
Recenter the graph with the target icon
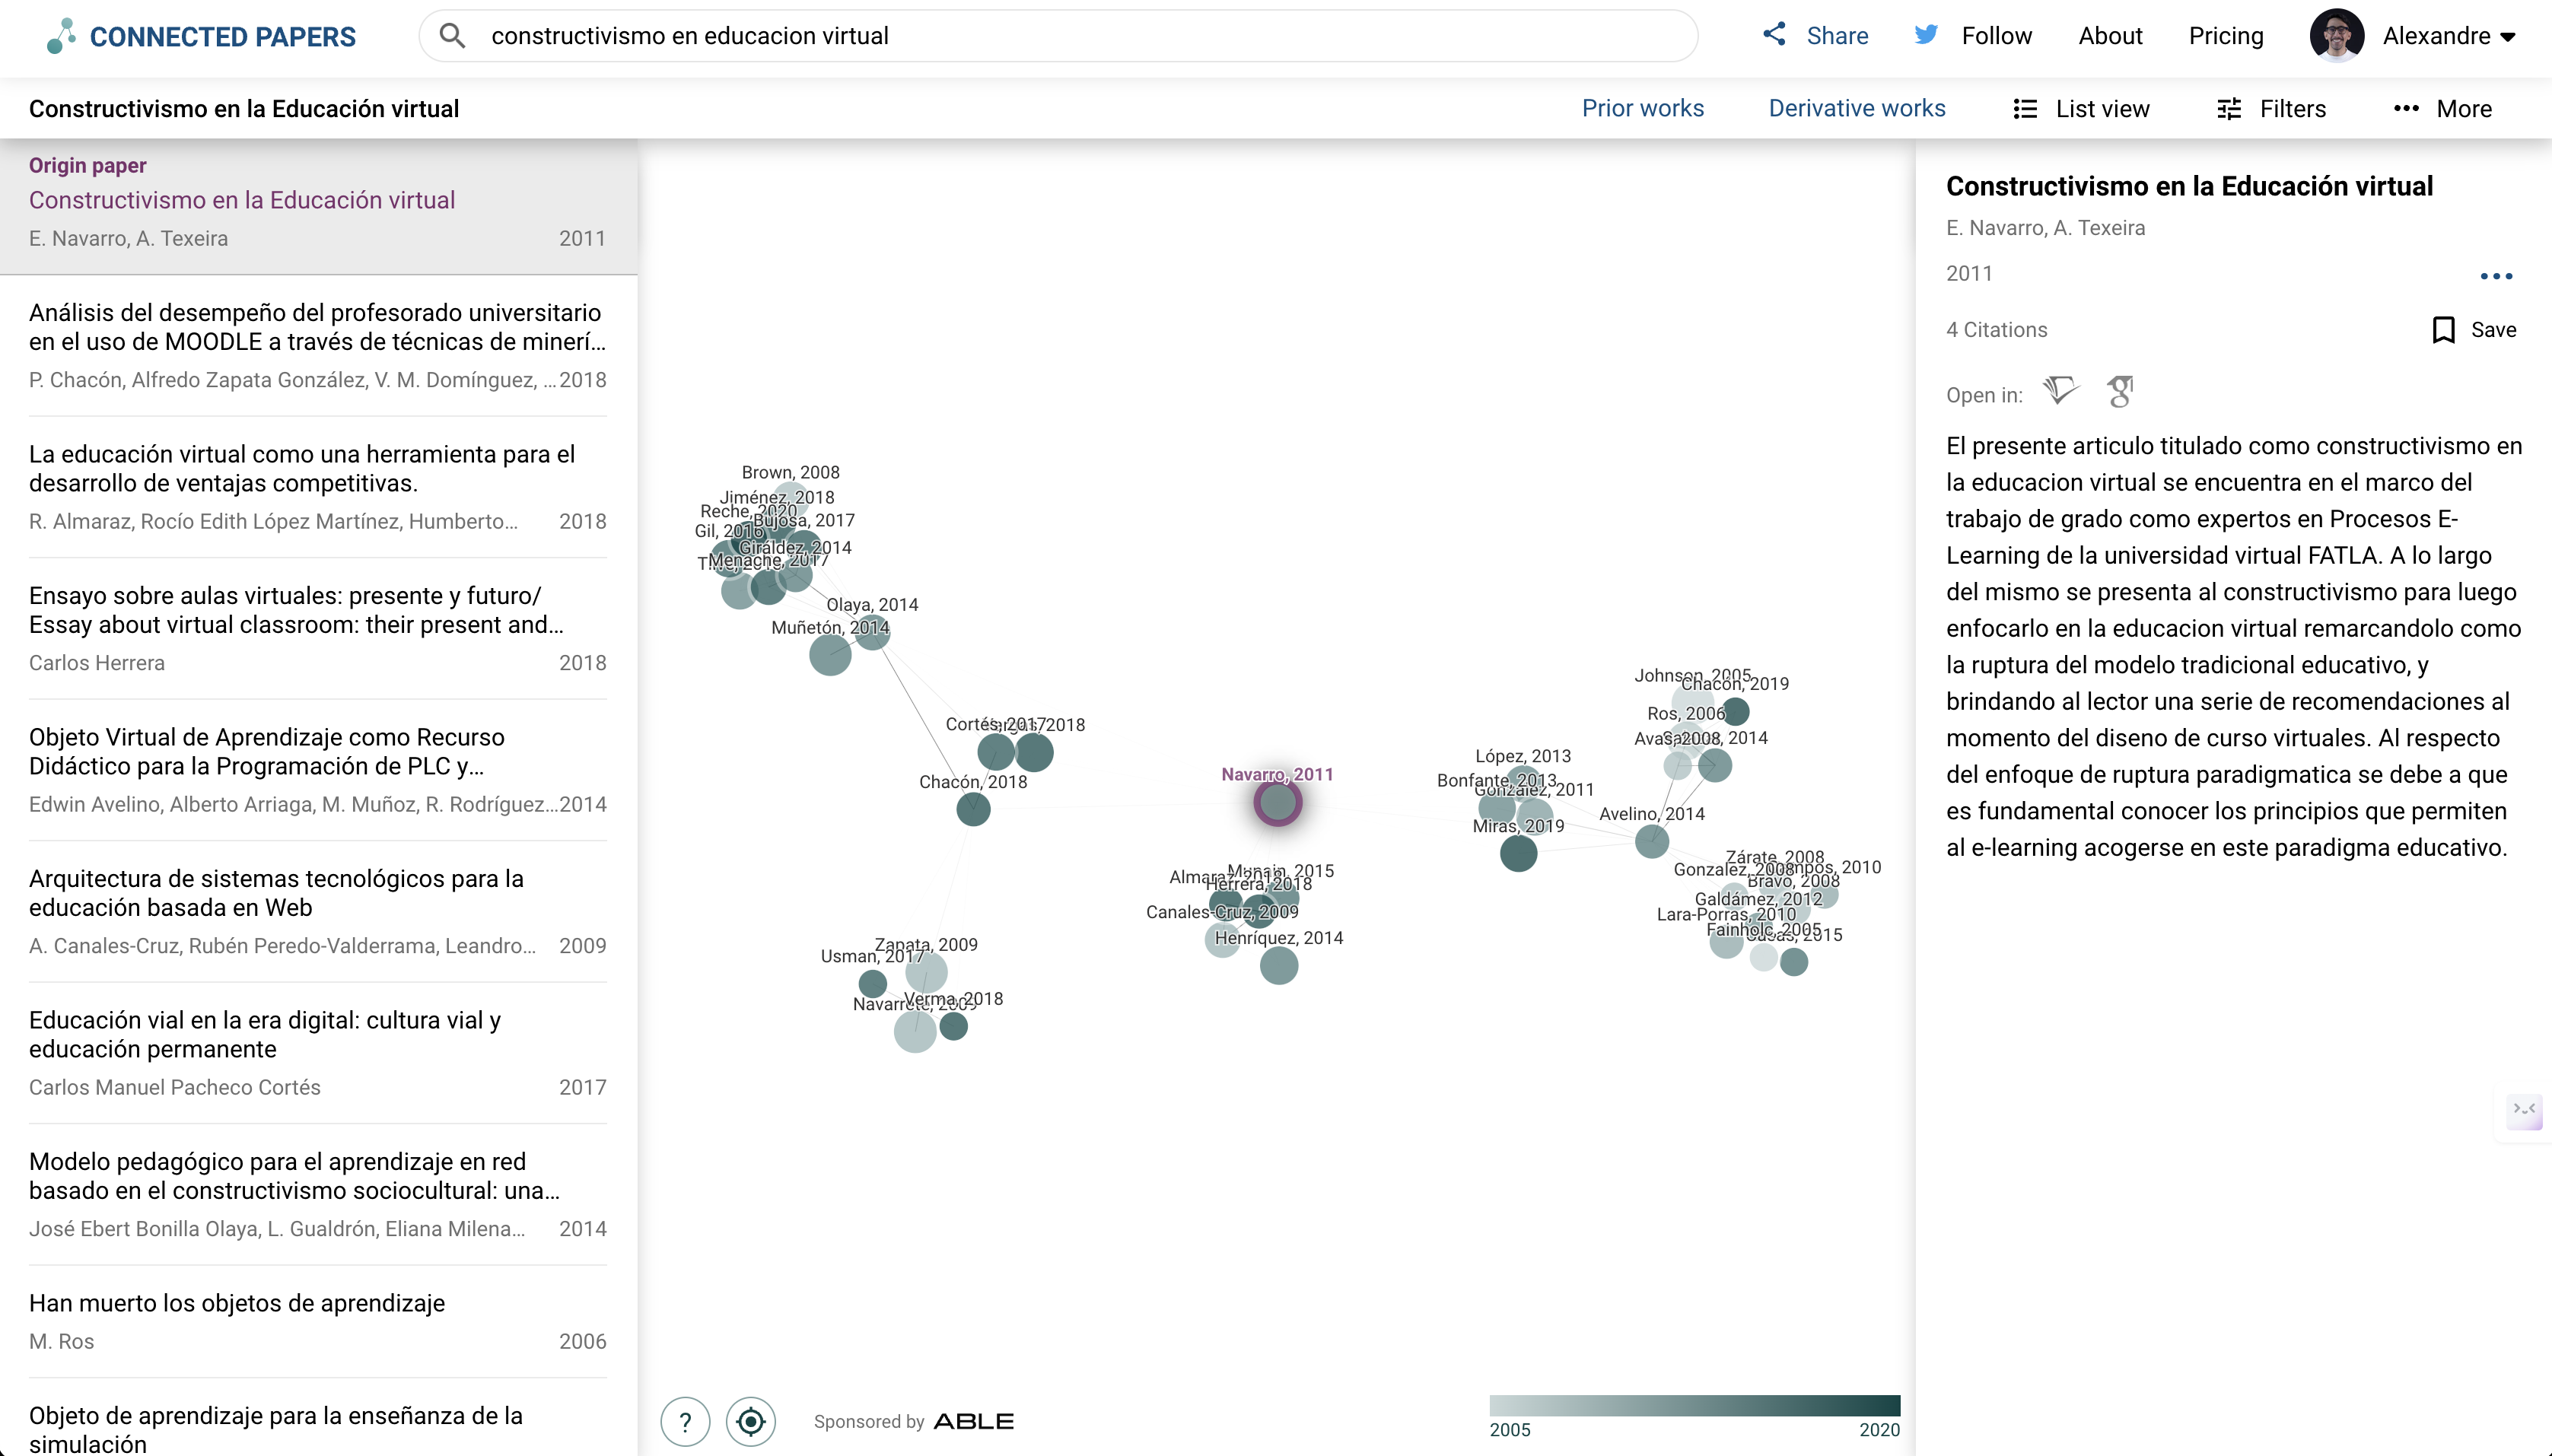[751, 1421]
